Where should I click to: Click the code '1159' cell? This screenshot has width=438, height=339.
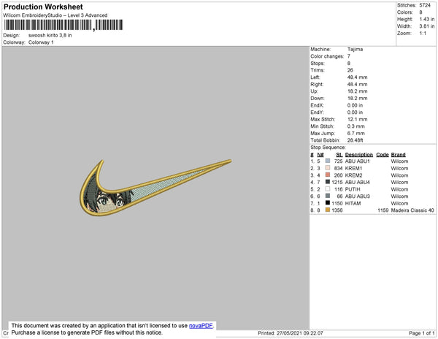coord(383,210)
